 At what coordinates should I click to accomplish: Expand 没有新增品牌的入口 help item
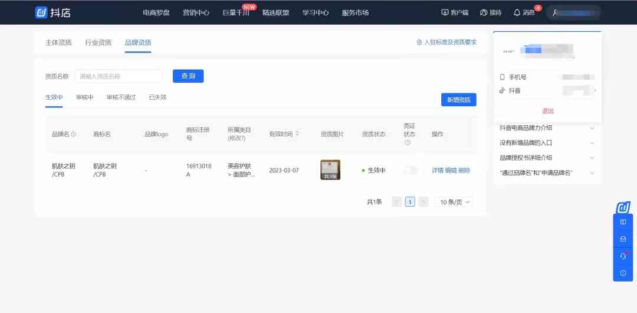pyautogui.click(x=592, y=143)
